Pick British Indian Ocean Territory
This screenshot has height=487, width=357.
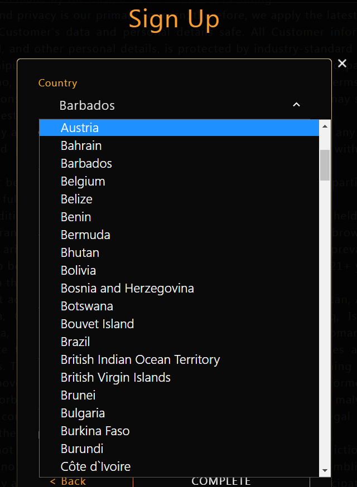140,359
